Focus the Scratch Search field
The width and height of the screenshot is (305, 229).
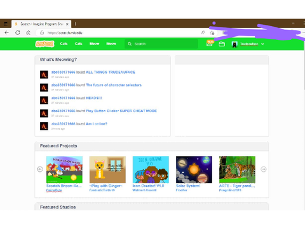[x=161, y=44]
